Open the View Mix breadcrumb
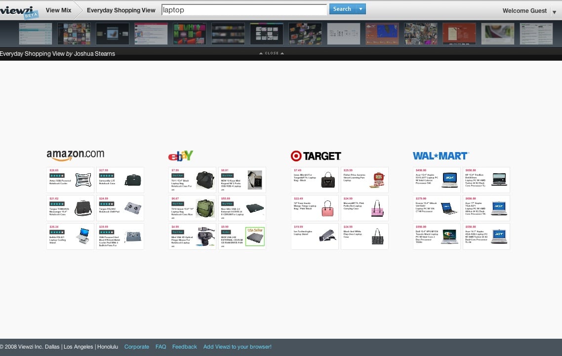 coord(58,10)
